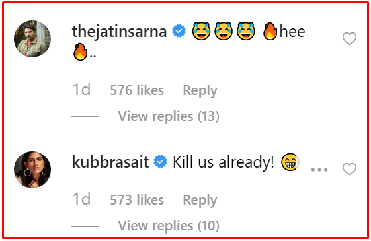Reply to kubbrasait's comment
The width and height of the screenshot is (371, 241).
(x=200, y=200)
